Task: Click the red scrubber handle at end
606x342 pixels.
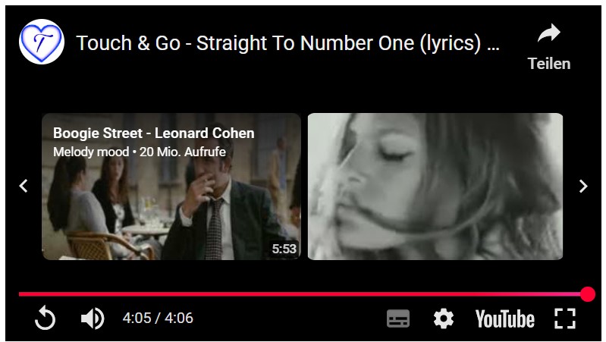Action: point(588,294)
